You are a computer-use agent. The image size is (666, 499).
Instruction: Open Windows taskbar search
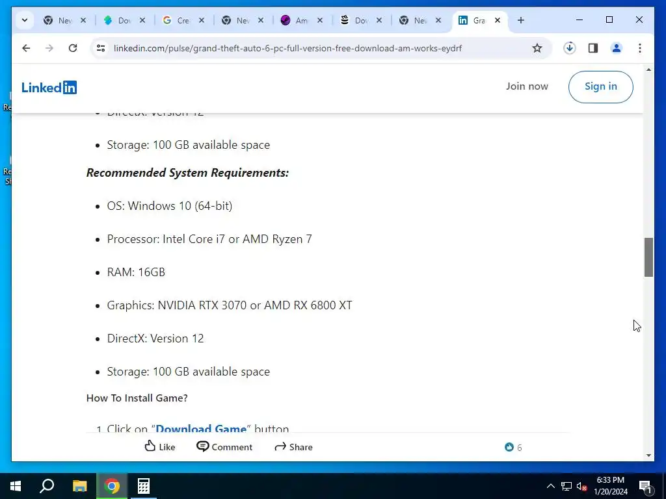47,486
